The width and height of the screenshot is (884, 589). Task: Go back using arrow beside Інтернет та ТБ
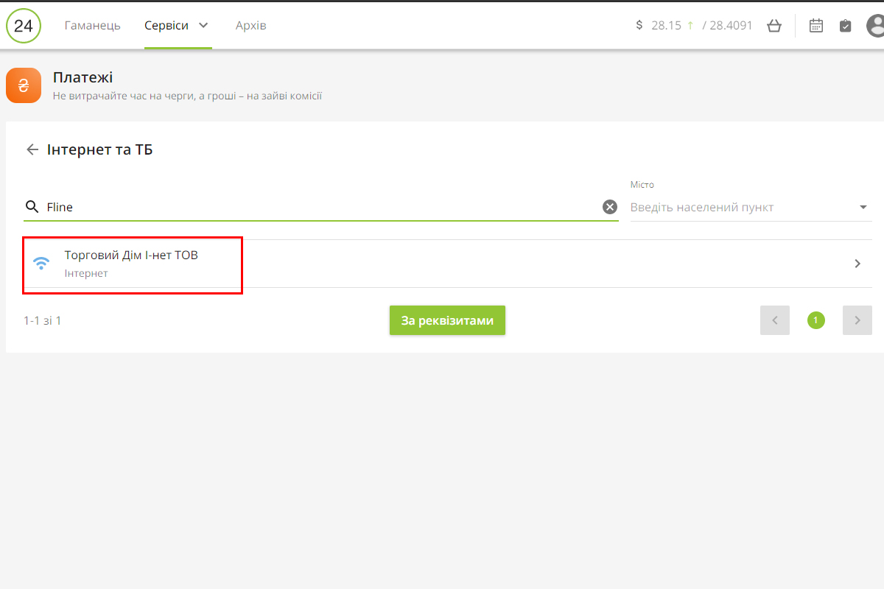(32, 149)
